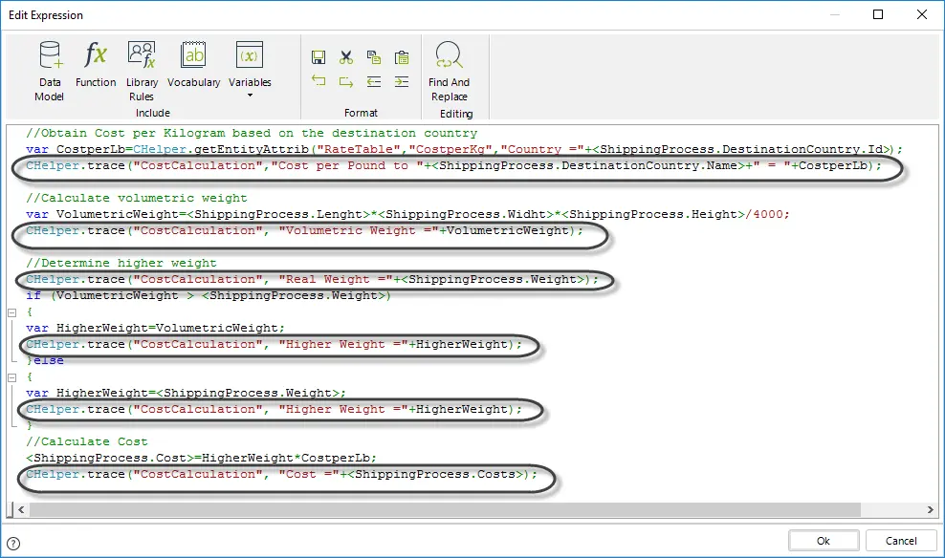Insert a Function via the fx icon
945x558 pixels.
point(96,64)
